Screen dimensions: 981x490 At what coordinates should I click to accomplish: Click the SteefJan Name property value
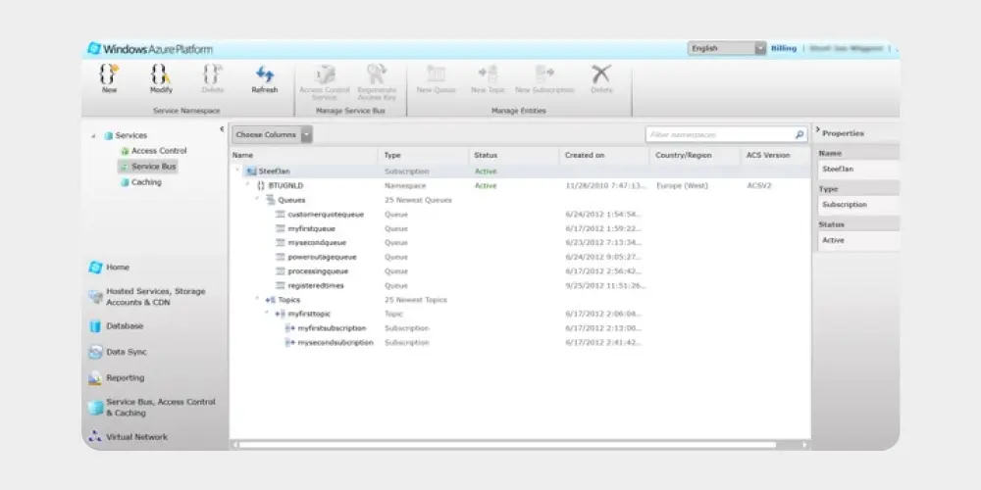[858, 170]
